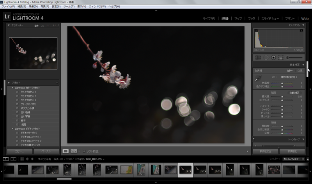Open the プリント module
312x184 pixels.
290,19
